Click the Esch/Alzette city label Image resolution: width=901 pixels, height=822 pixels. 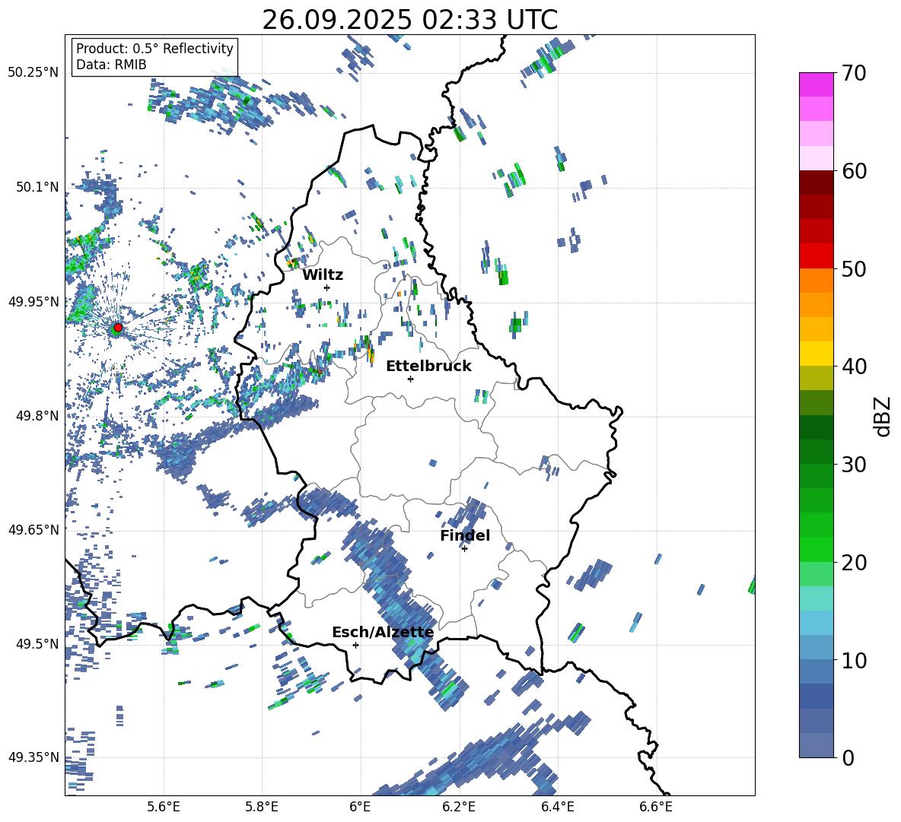coord(383,632)
